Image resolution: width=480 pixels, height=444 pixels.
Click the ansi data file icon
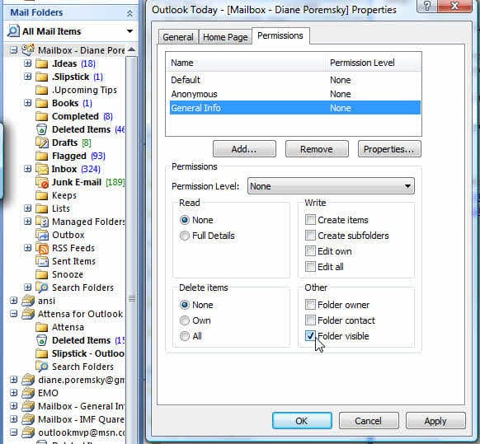tap(28, 301)
